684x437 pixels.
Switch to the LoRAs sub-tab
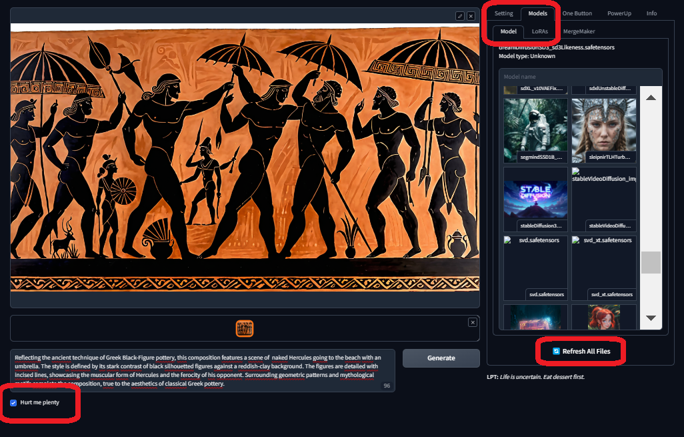539,31
